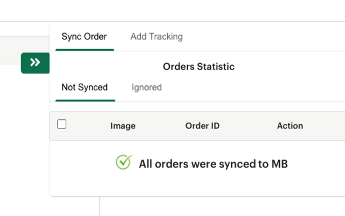Click the Image column header

[x=123, y=126]
